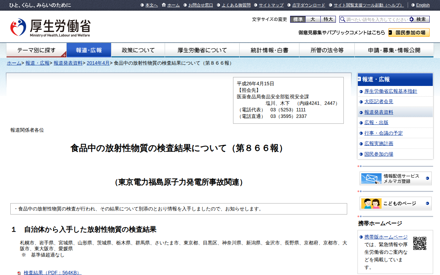This screenshot has width=440, height=275.
Task: Click the PDF icon beside 検査結果
Action: 19,273
